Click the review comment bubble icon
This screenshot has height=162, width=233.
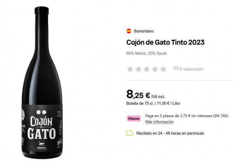coord(176,69)
